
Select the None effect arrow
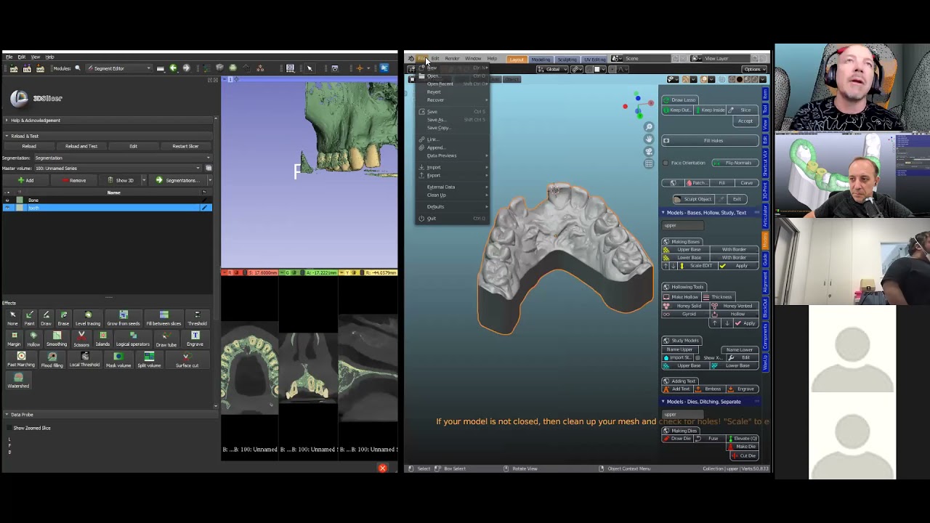coord(12,317)
